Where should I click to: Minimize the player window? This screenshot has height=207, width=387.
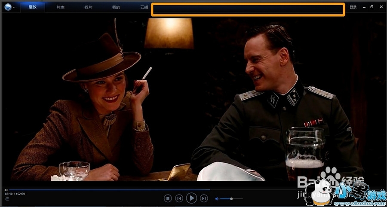pyautogui.click(x=364, y=7)
